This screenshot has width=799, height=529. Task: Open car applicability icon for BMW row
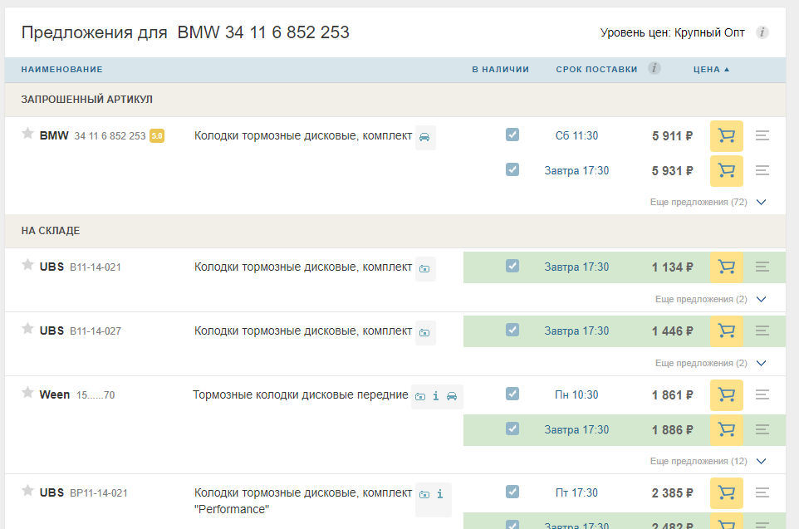click(x=424, y=137)
